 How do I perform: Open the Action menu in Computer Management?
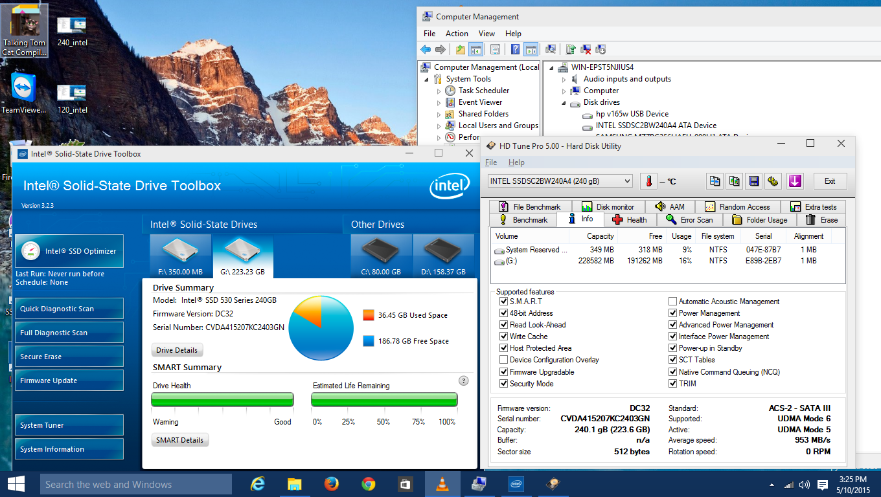pos(457,34)
